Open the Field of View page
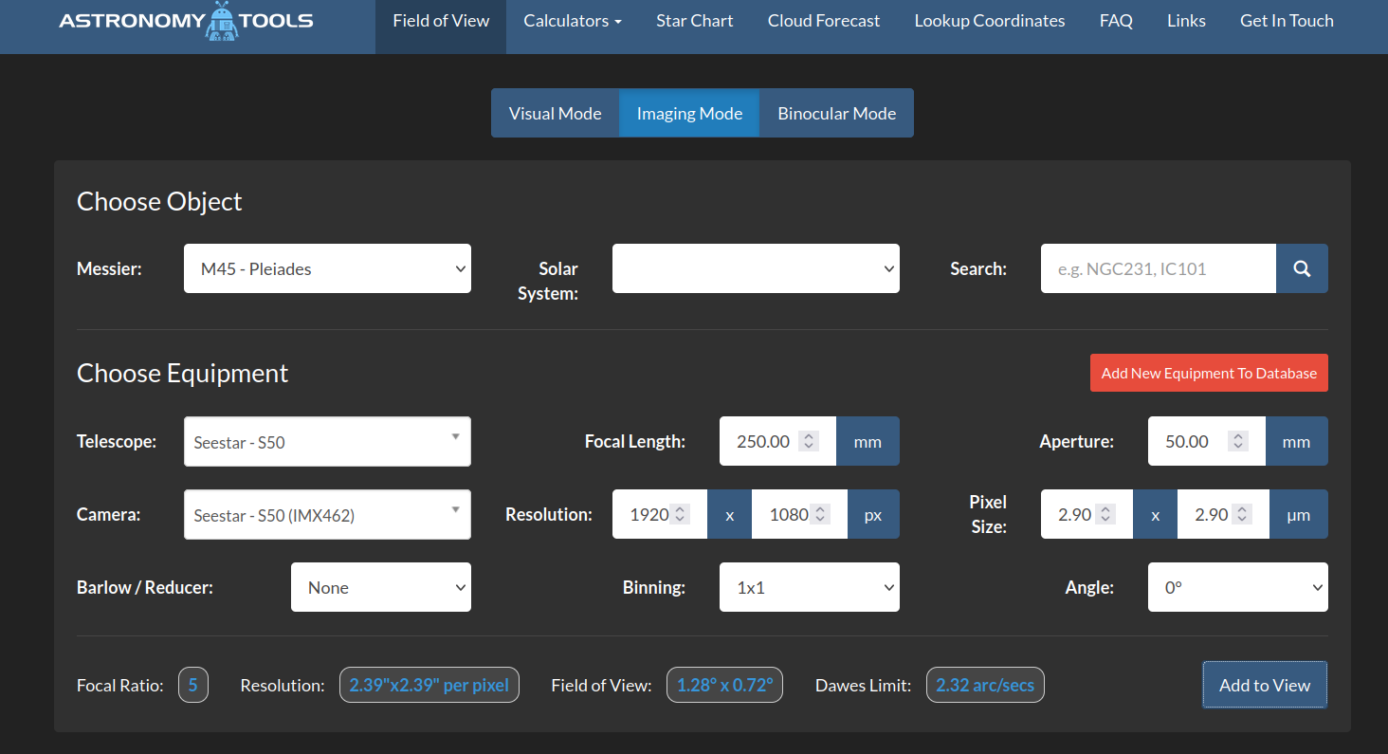Viewport: 1388px width, 754px height. point(441,21)
